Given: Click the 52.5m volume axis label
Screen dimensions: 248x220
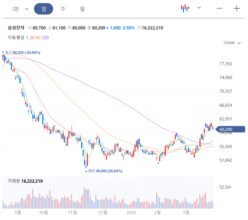Looking at the screenshot, I should point(225,187).
